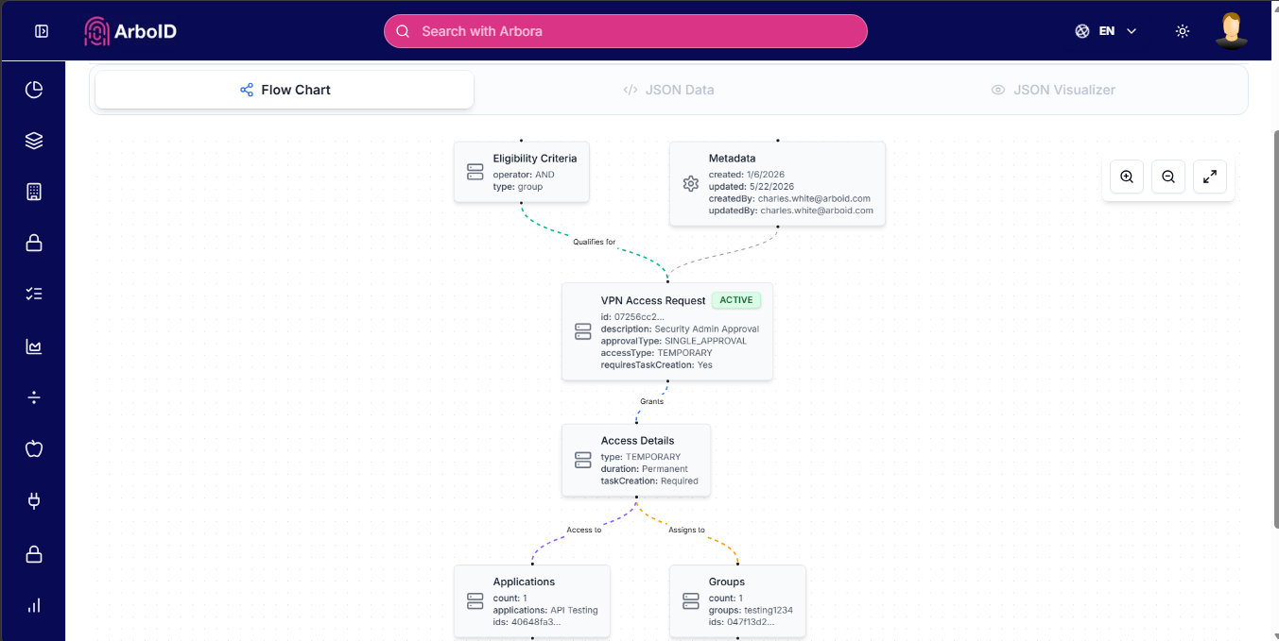Select the VPN Access Request node
The width and height of the screenshot is (1279, 641).
667,331
